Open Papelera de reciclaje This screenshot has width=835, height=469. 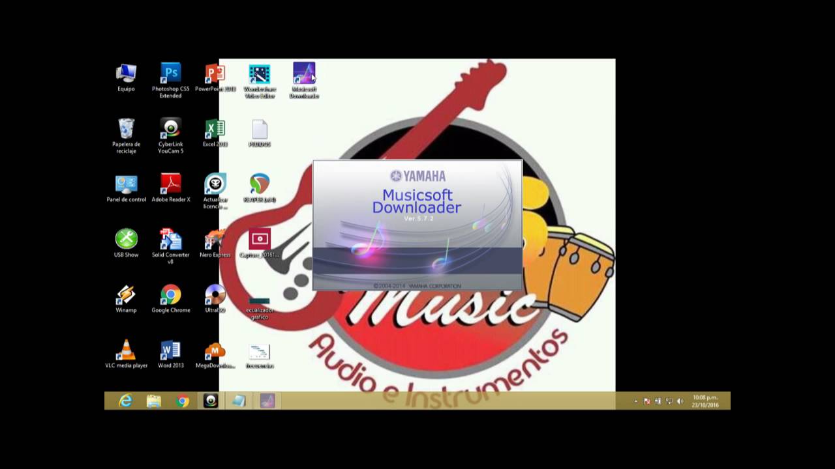coord(126,136)
